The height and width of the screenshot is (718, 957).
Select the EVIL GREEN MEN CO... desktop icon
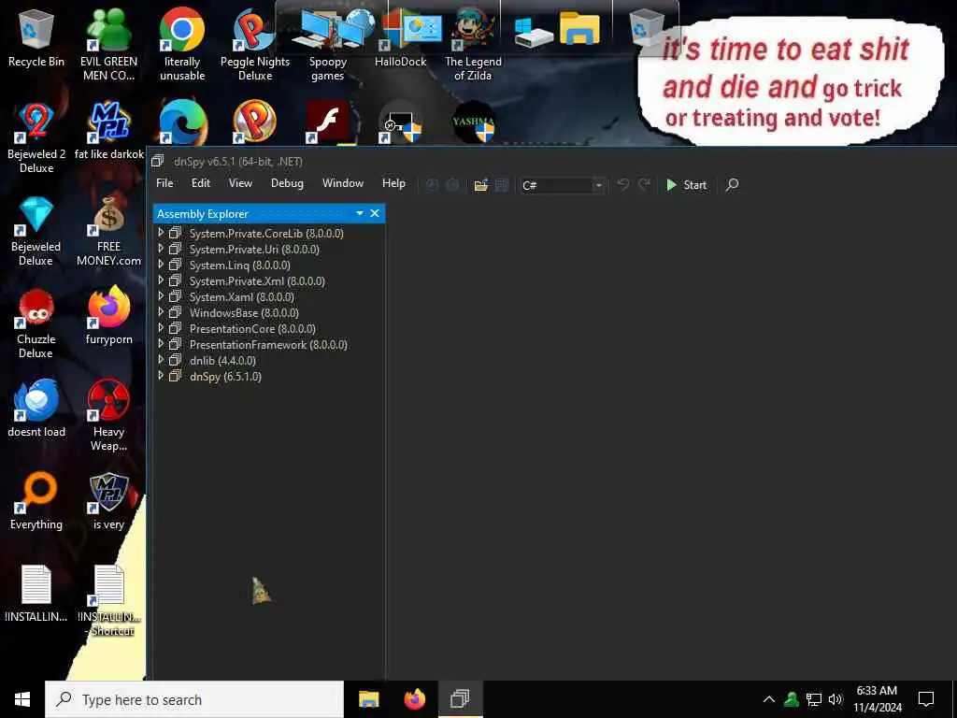(x=108, y=44)
